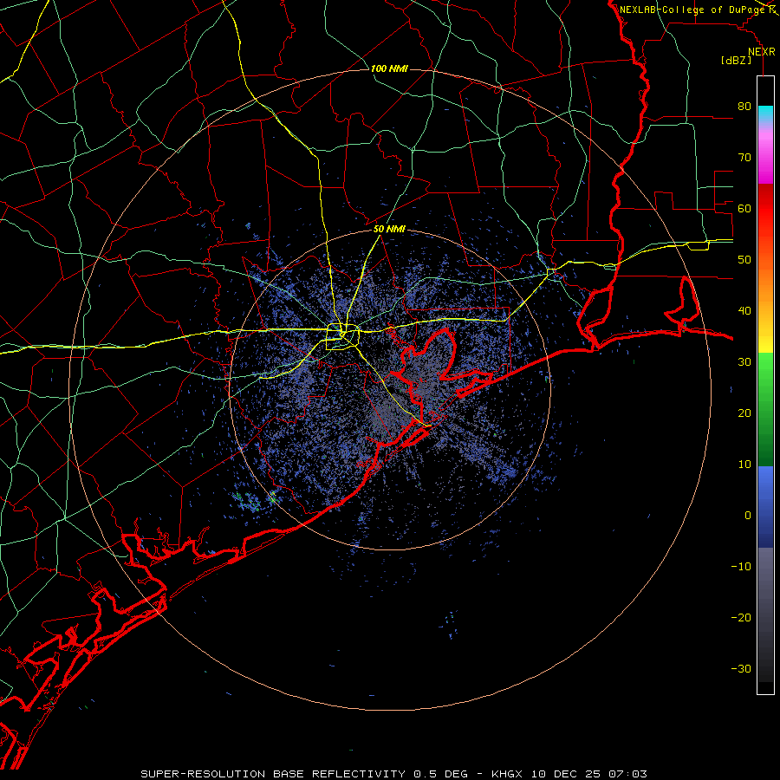Click the NEXR label near the legend top
Image resolution: width=780 pixels, height=780 pixels.
pos(762,52)
